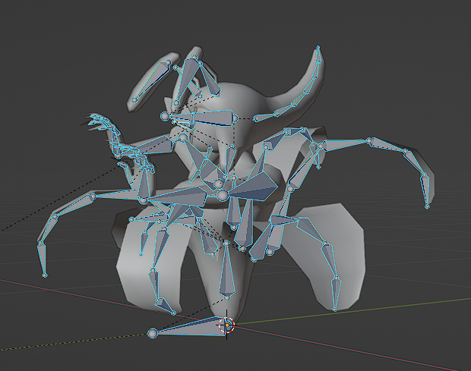Click the ball joint at root bone's left end
The width and height of the screenshot is (471, 371).
152,333
